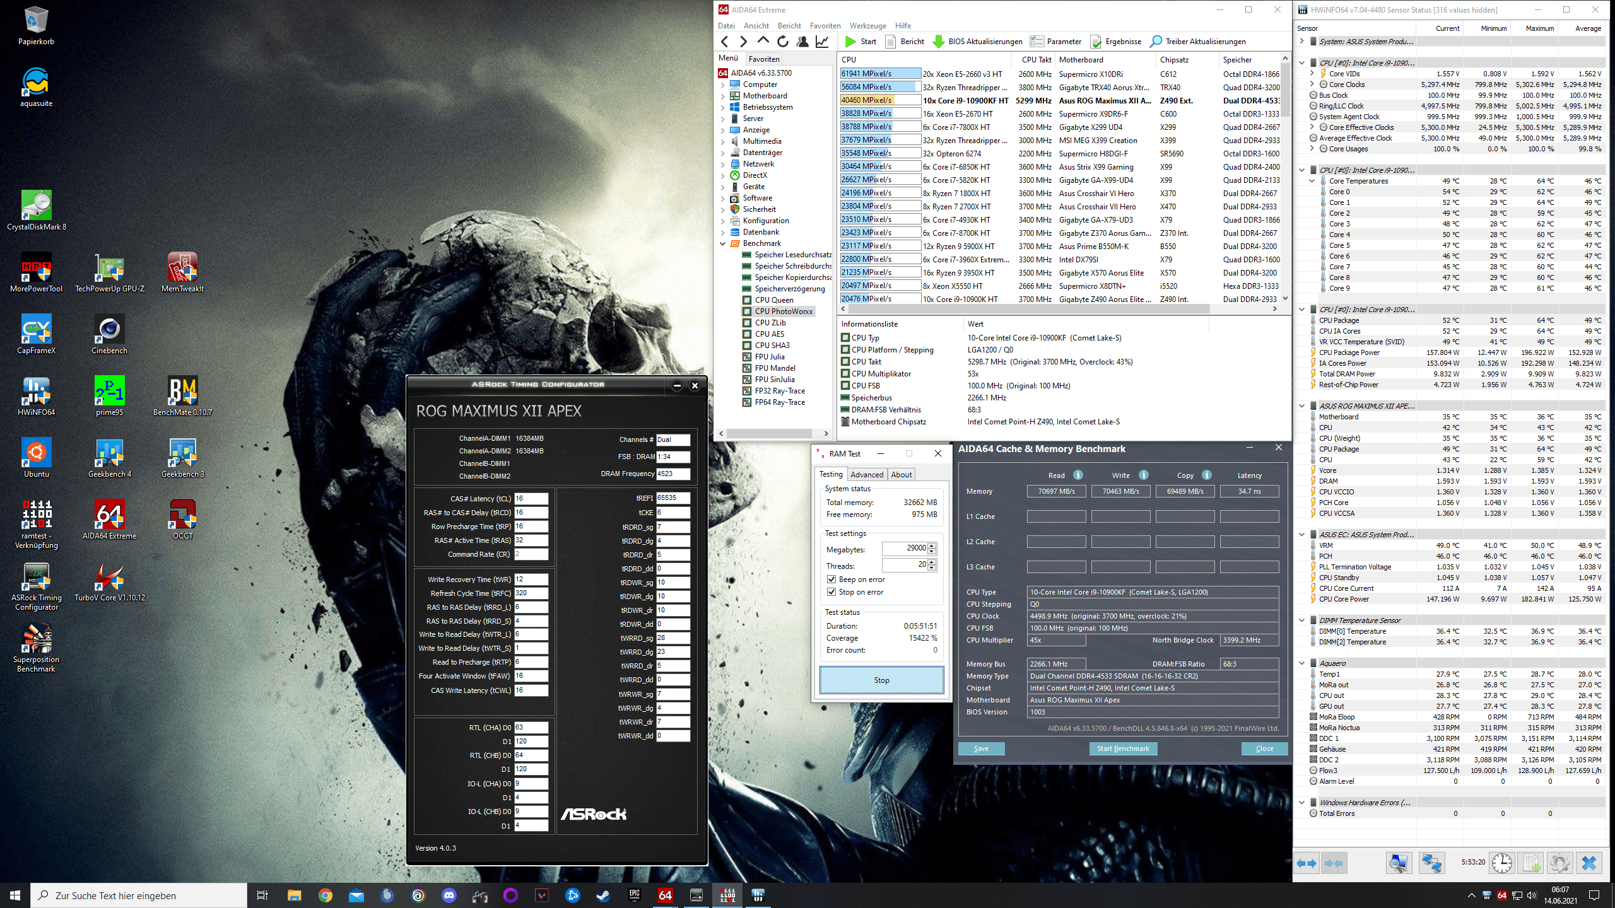1615x908 pixels.
Task: Uncheck Stop on error checkbox
Action: pos(831,592)
